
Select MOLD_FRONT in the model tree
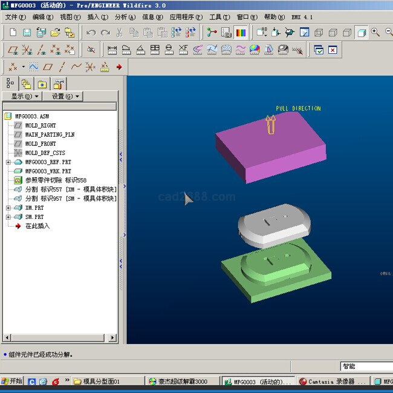(x=40, y=144)
